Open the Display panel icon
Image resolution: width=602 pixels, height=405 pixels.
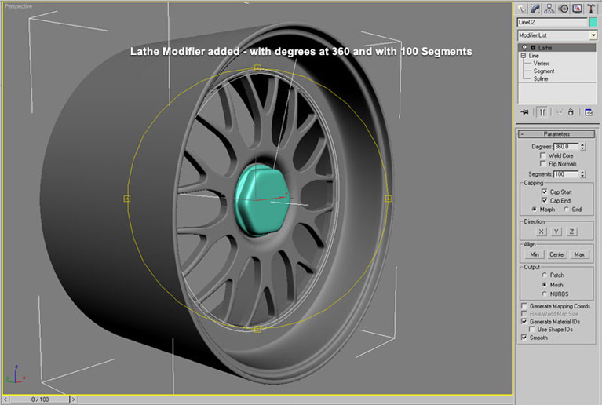click(577, 9)
